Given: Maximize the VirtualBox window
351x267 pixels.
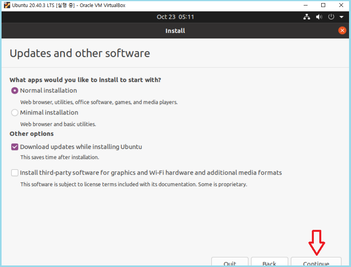Looking at the screenshot, I should (x=323, y=5).
